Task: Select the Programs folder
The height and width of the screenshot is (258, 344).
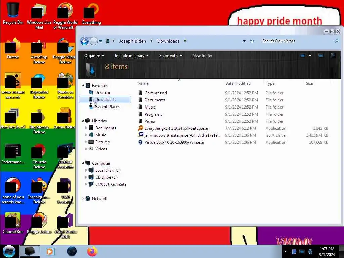Action: (153, 114)
